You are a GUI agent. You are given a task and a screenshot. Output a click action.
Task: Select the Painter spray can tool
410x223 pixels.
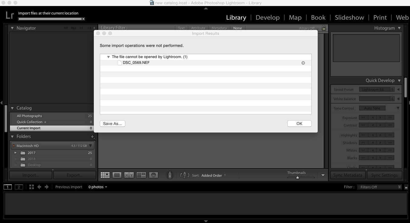[170, 175]
